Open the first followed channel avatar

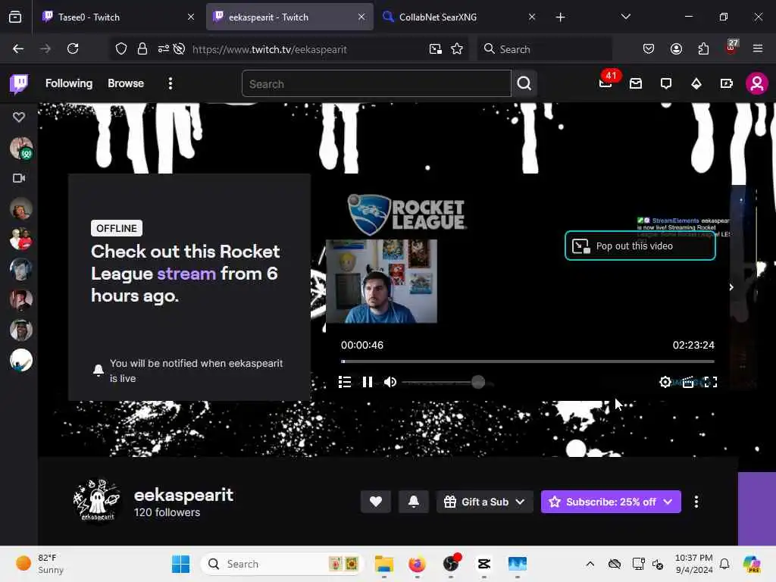(20, 149)
